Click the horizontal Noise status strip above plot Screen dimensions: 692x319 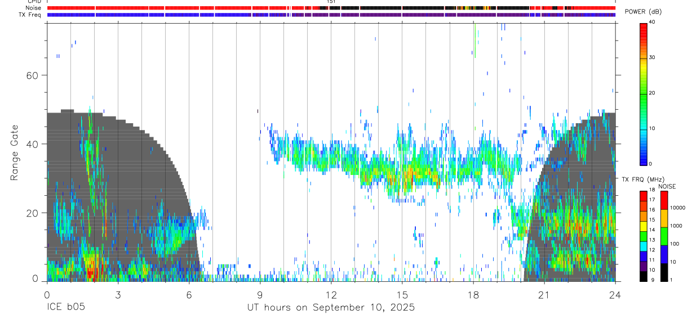(x=331, y=8)
